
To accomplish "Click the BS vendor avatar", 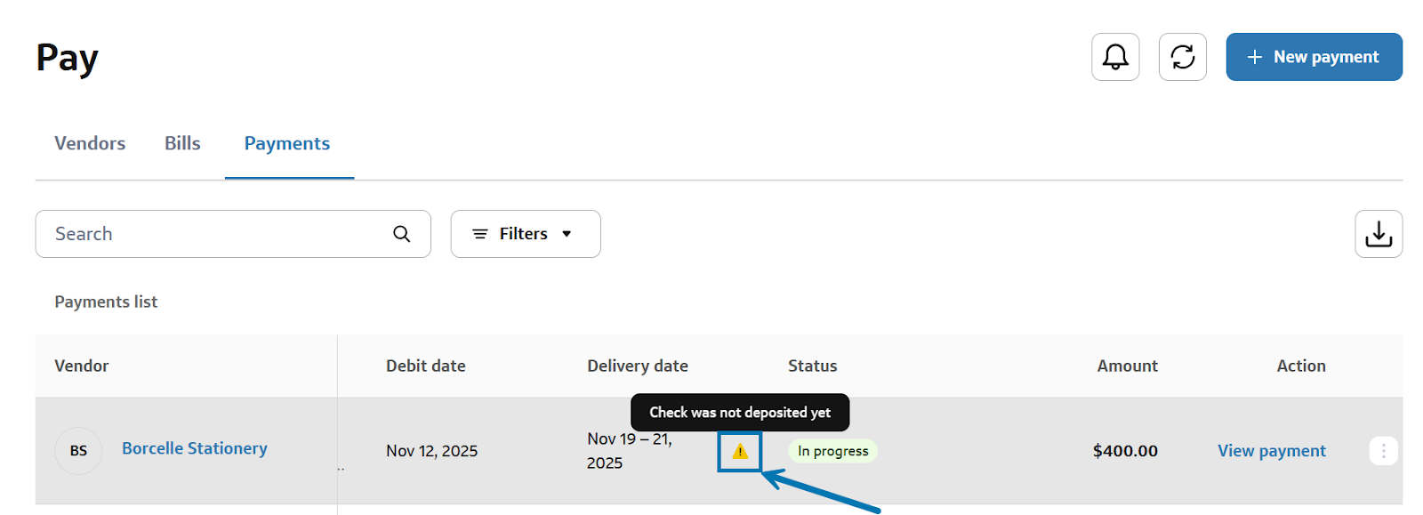I will point(78,451).
